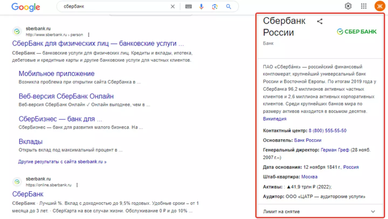Open Вклады sitelink
Screen dimensions: 388x219
click(30, 141)
